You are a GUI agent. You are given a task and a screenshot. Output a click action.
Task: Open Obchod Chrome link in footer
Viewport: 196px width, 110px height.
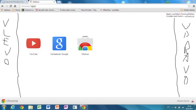[183, 101]
